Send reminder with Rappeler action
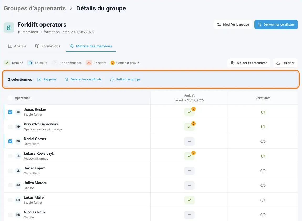The width and height of the screenshot is (302, 221). (47, 79)
